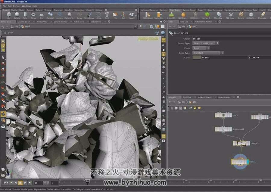This screenshot has height=192, width=271.
Task: Switch to the Material Palette tab
Action: point(205,98)
